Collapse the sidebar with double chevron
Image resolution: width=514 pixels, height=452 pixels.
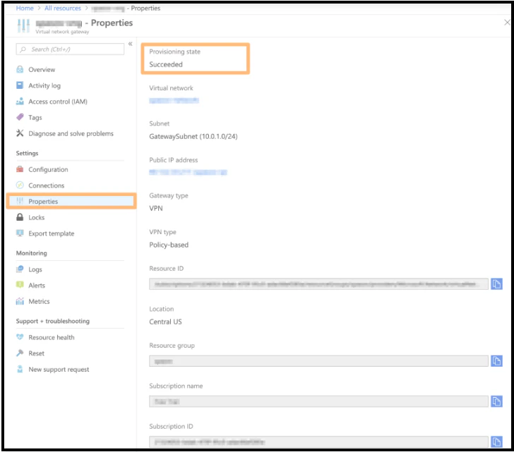[x=130, y=44]
